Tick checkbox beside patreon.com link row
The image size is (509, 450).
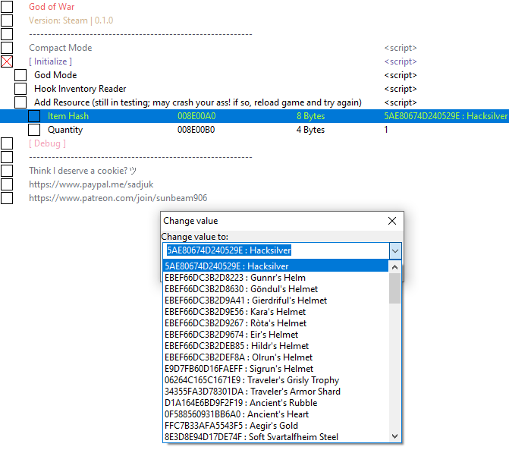point(7,198)
